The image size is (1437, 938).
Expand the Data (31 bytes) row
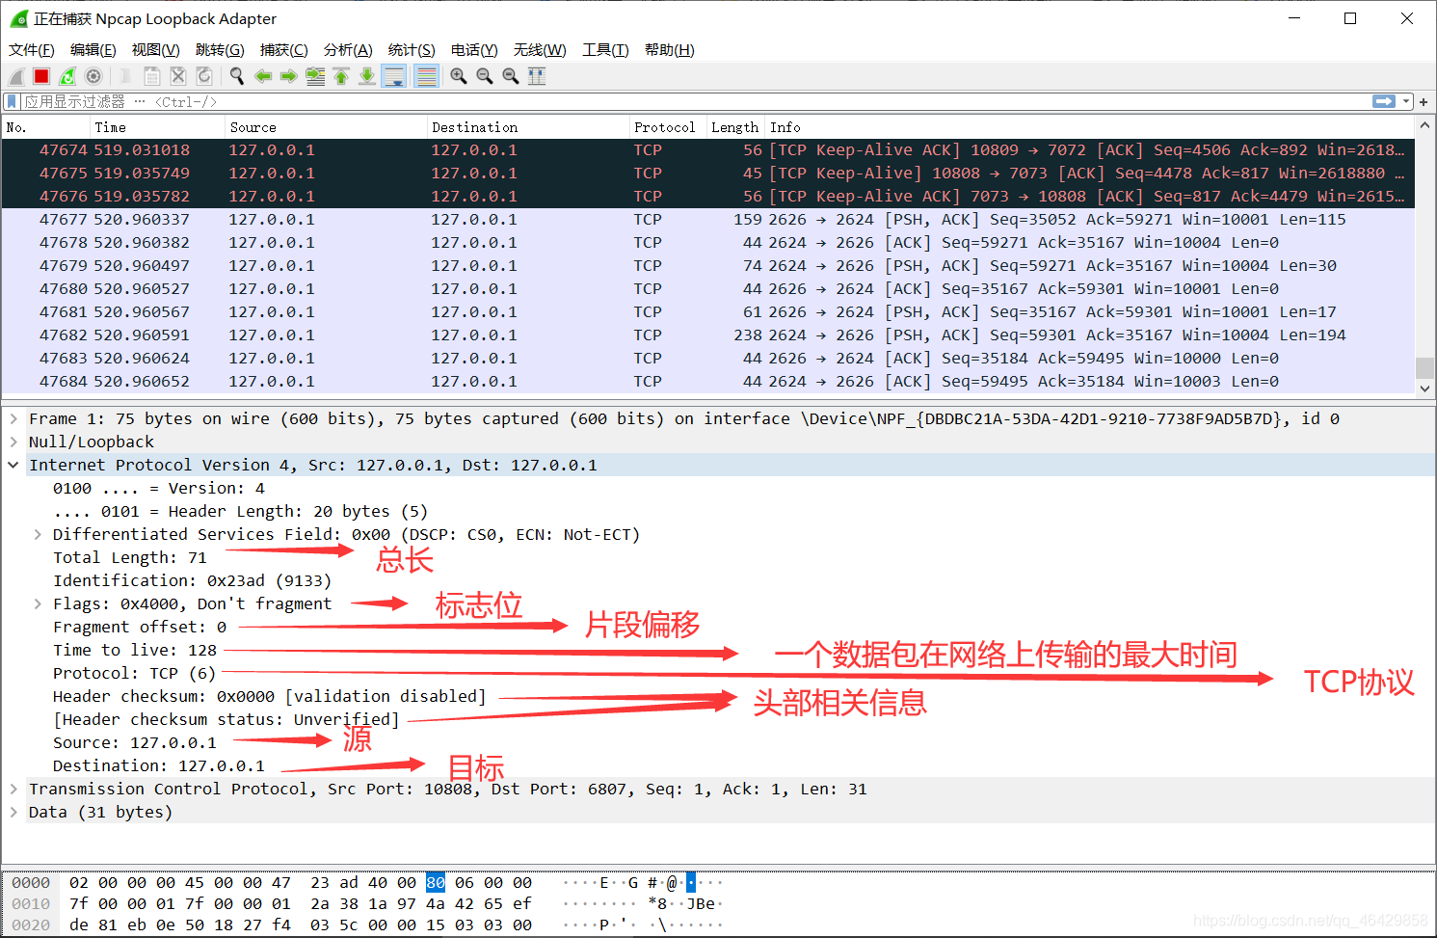pyautogui.click(x=13, y=812)
